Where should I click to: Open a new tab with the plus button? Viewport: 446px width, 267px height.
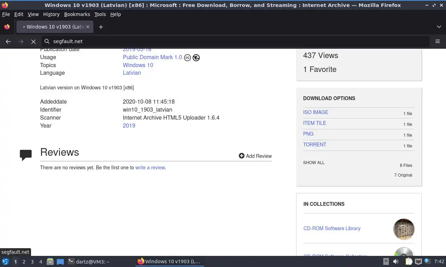click(101, 27)
